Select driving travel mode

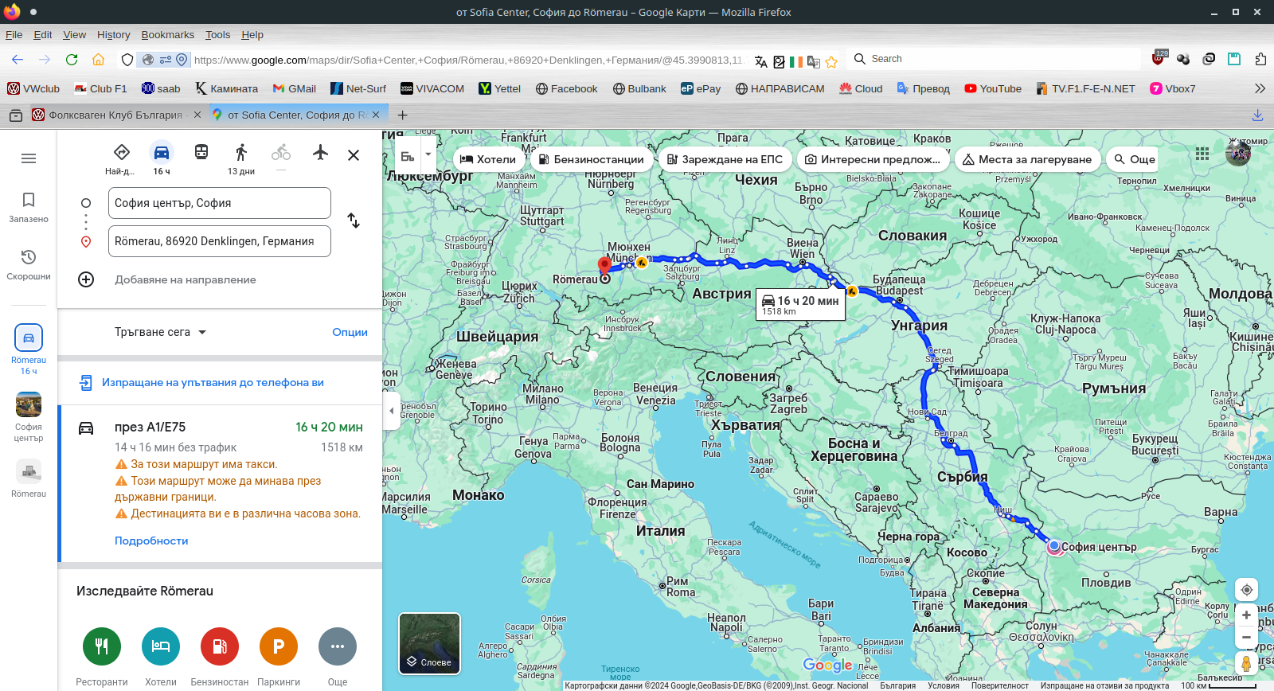pyautogui.click(x=162, y=158)
